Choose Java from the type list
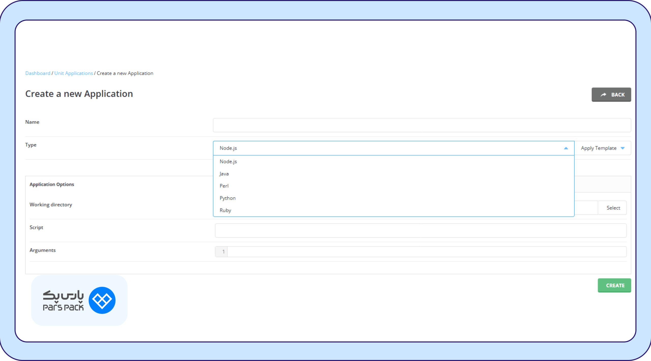 pos(224,174)
